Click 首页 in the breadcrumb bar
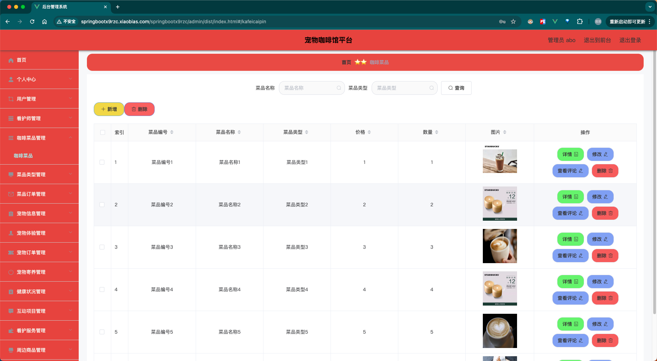 point(346,62)
